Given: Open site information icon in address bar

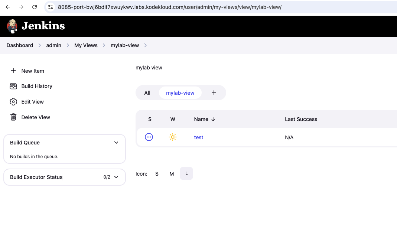Looking at the screenshot, I should [51, 7].
